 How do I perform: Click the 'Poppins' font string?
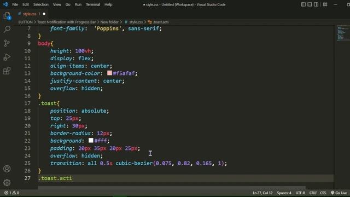tap(108, 28)
